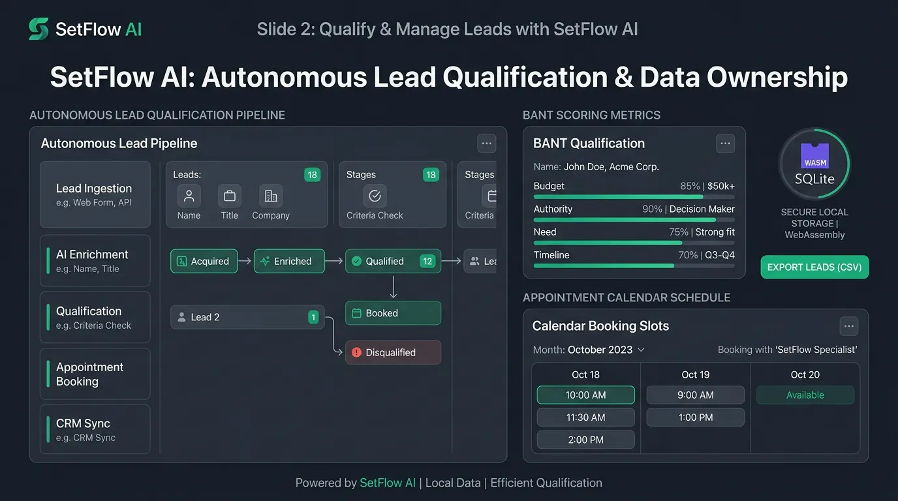898x501 pixels.
Task: Click the Timeline value 70% | Q3-Q4
Action: (x=707, y=255)
